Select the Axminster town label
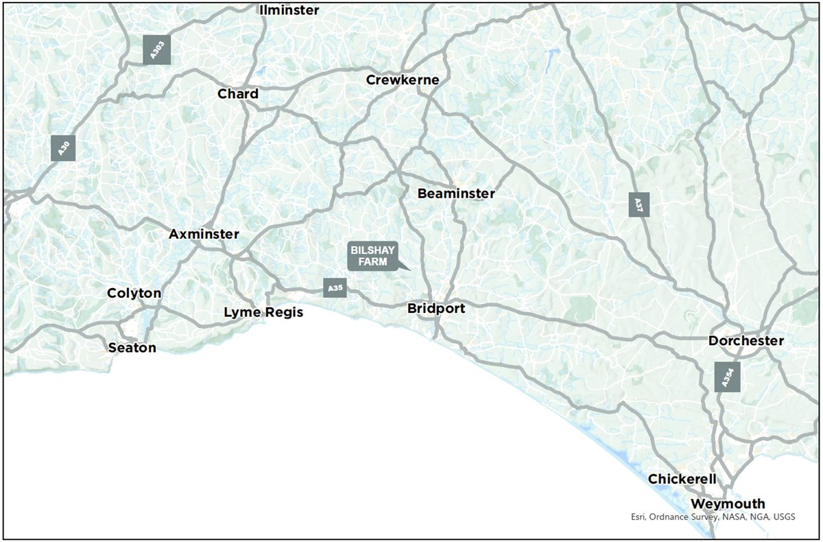The width and height of the screenshot is (823, 542). [205, 234]
